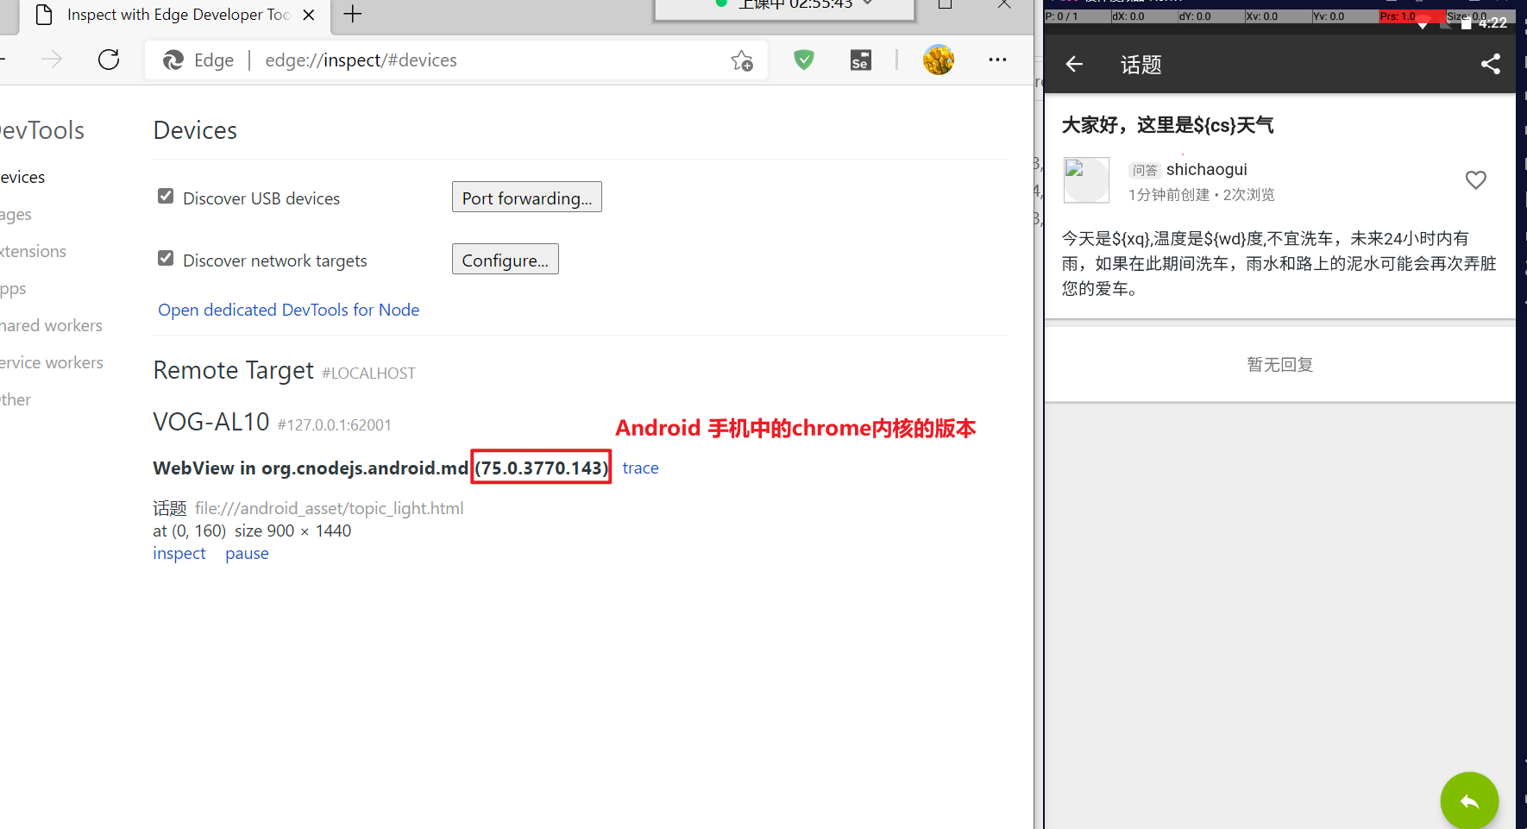Screen dimensions: 1527x829
Task: Select Service workers in sidebar
Action: point(51,362)
